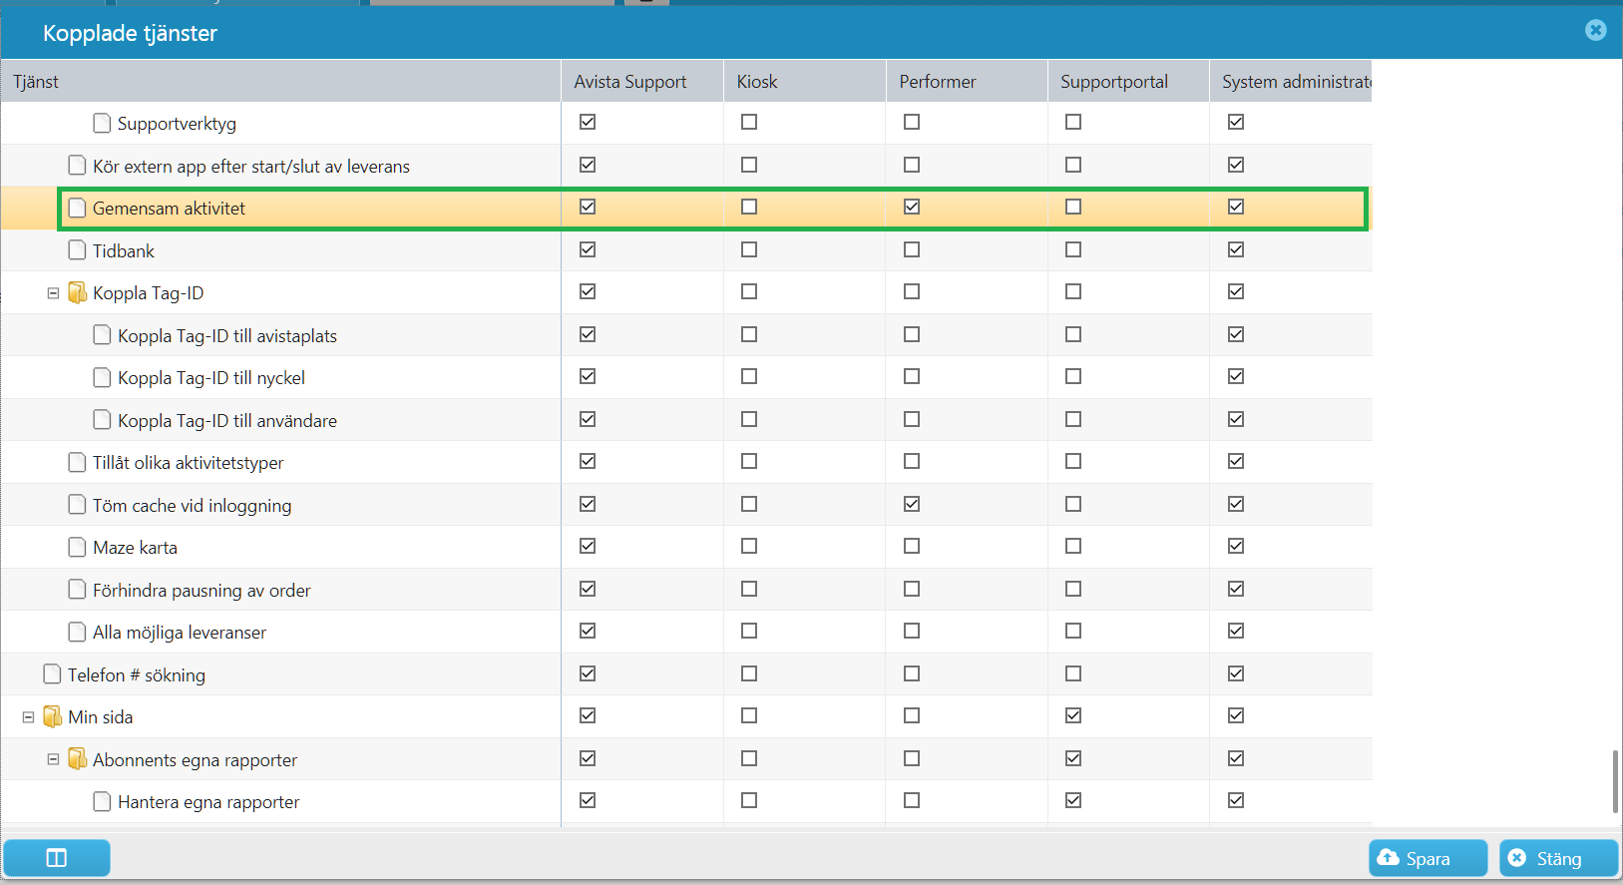Select Alla möjliga leveranser label

pyautogui.click(x=180, y=633)
